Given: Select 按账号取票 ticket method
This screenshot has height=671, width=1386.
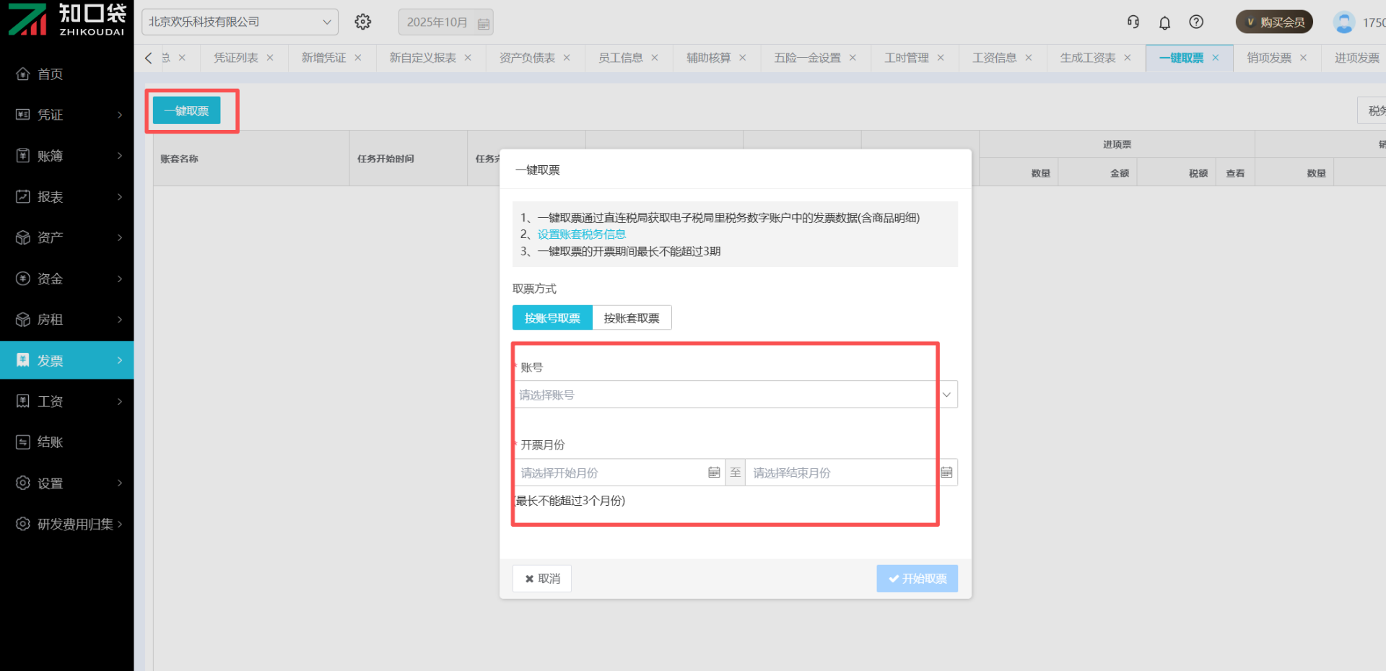Looking at the screenshot, I should point(552,318).
